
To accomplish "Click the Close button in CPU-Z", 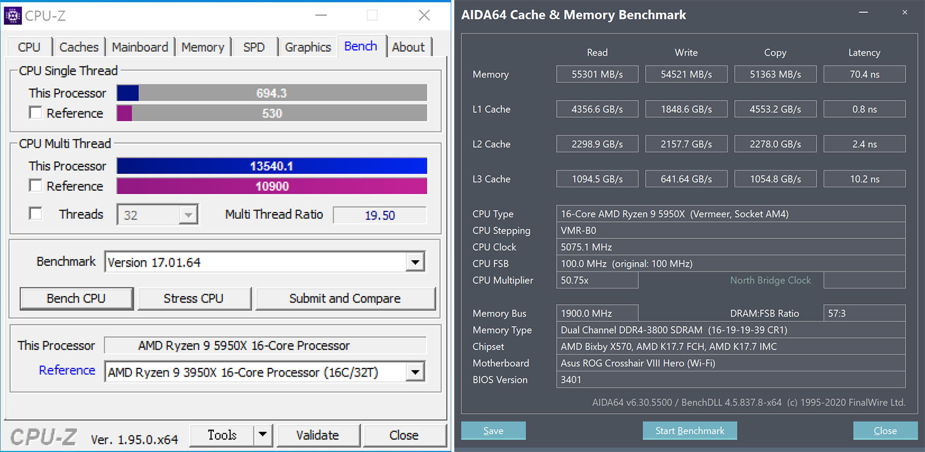I will coord(404,435).
